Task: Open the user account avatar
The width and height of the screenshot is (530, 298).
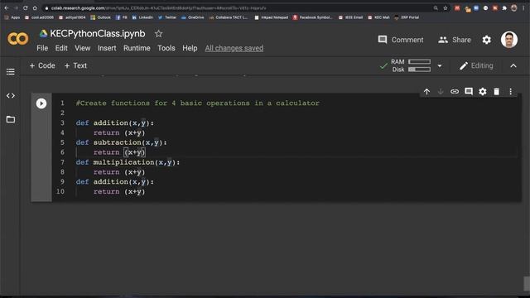Action: (x=509, y=40)
